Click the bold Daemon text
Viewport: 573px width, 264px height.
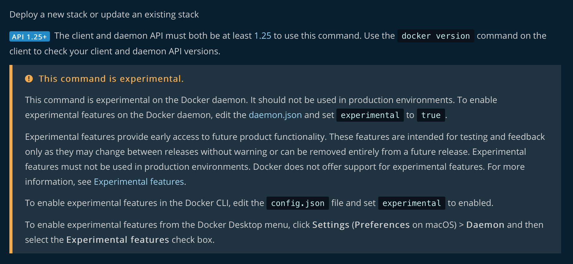coord(485,225)
